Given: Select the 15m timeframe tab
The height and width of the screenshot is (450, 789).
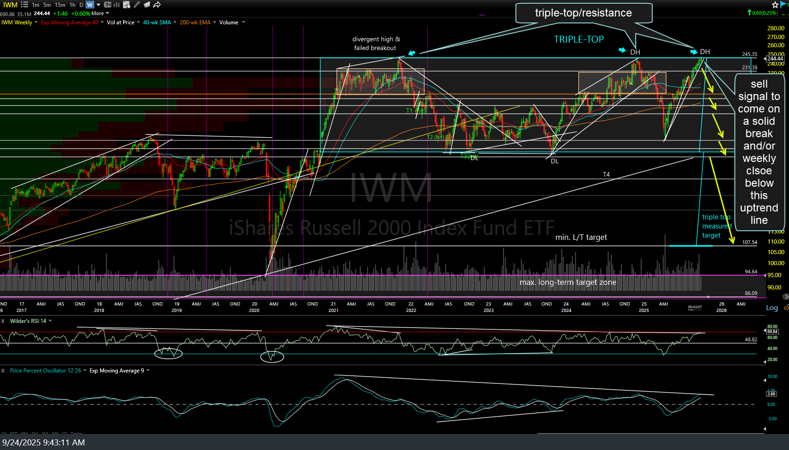Looking at the screenshot, I should click(x=61, y=5).
